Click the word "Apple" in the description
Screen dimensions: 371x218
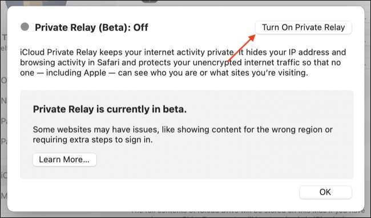coord(95,73)
